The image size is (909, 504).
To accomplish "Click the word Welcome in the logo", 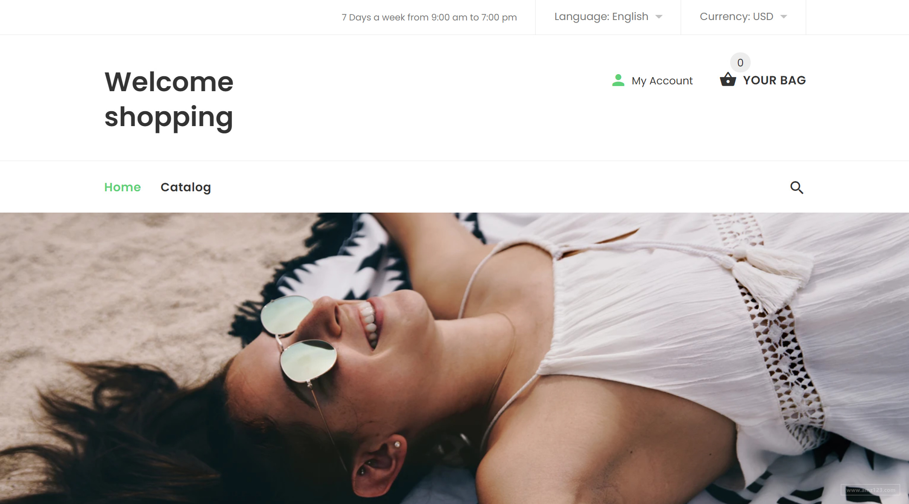I will (x=169, y=82).
